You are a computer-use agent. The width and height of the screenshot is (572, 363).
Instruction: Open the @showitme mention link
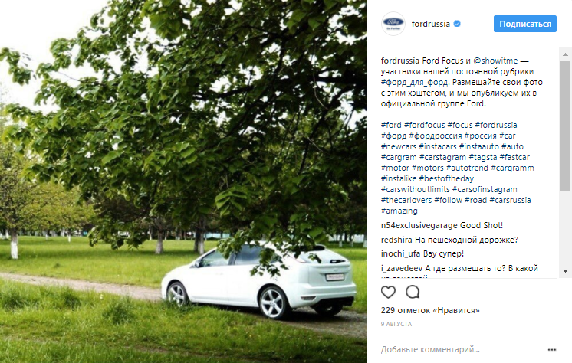tap(495, 60)
